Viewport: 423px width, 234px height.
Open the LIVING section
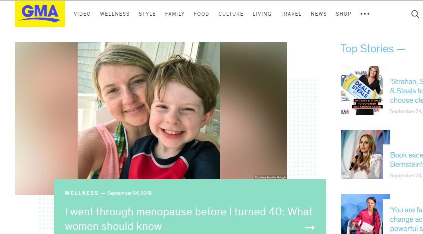(x=262, y=14)
